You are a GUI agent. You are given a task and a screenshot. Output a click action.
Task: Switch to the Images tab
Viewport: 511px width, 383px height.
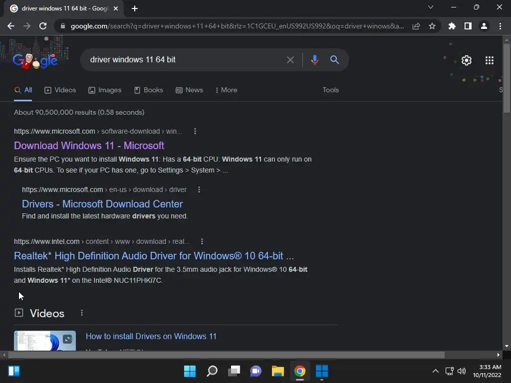[x=105, y=90]
